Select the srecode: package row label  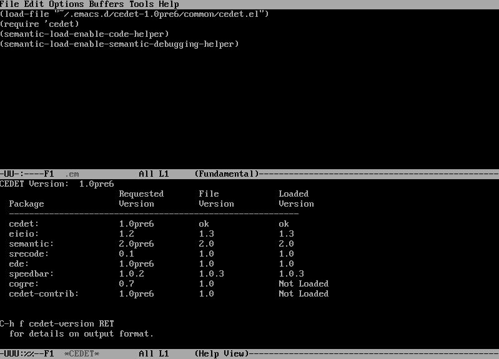pos(29,254)
